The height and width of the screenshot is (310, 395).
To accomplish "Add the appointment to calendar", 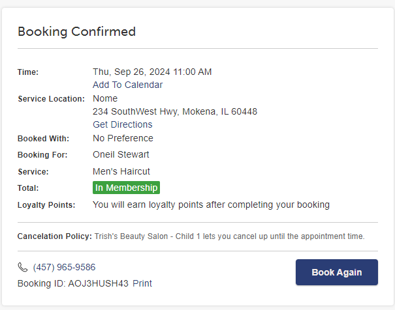I will click(127, 85).
